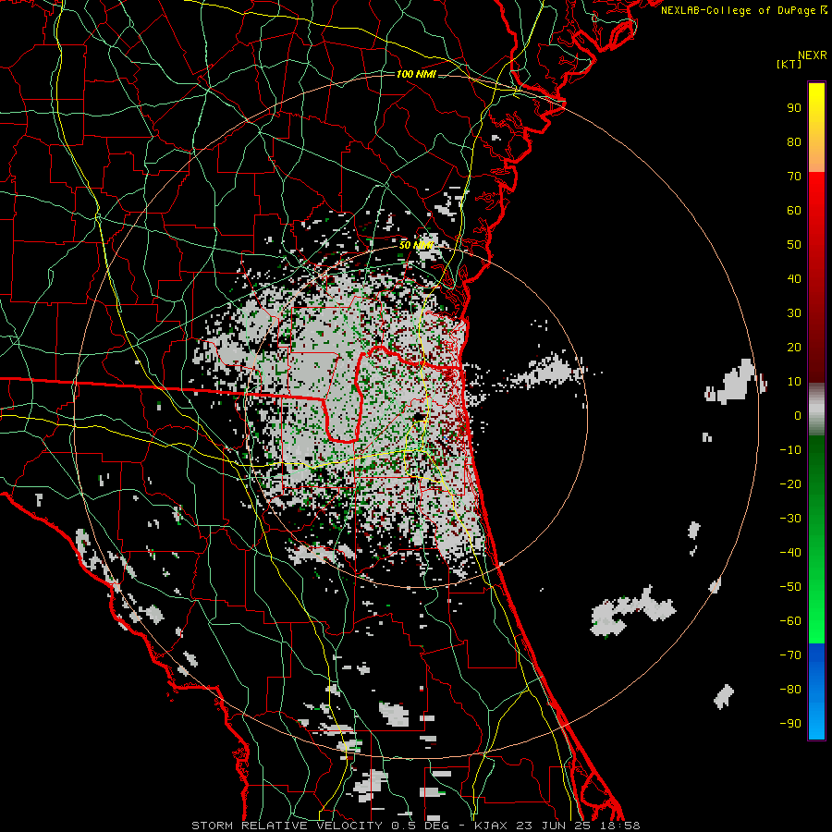
Task: Click the -90 value on velocity scale
Action: 790,724
